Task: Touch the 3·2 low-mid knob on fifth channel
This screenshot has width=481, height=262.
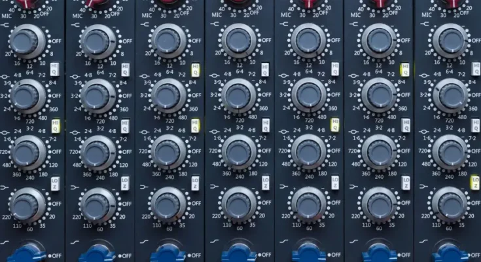Action: (309, 152)
